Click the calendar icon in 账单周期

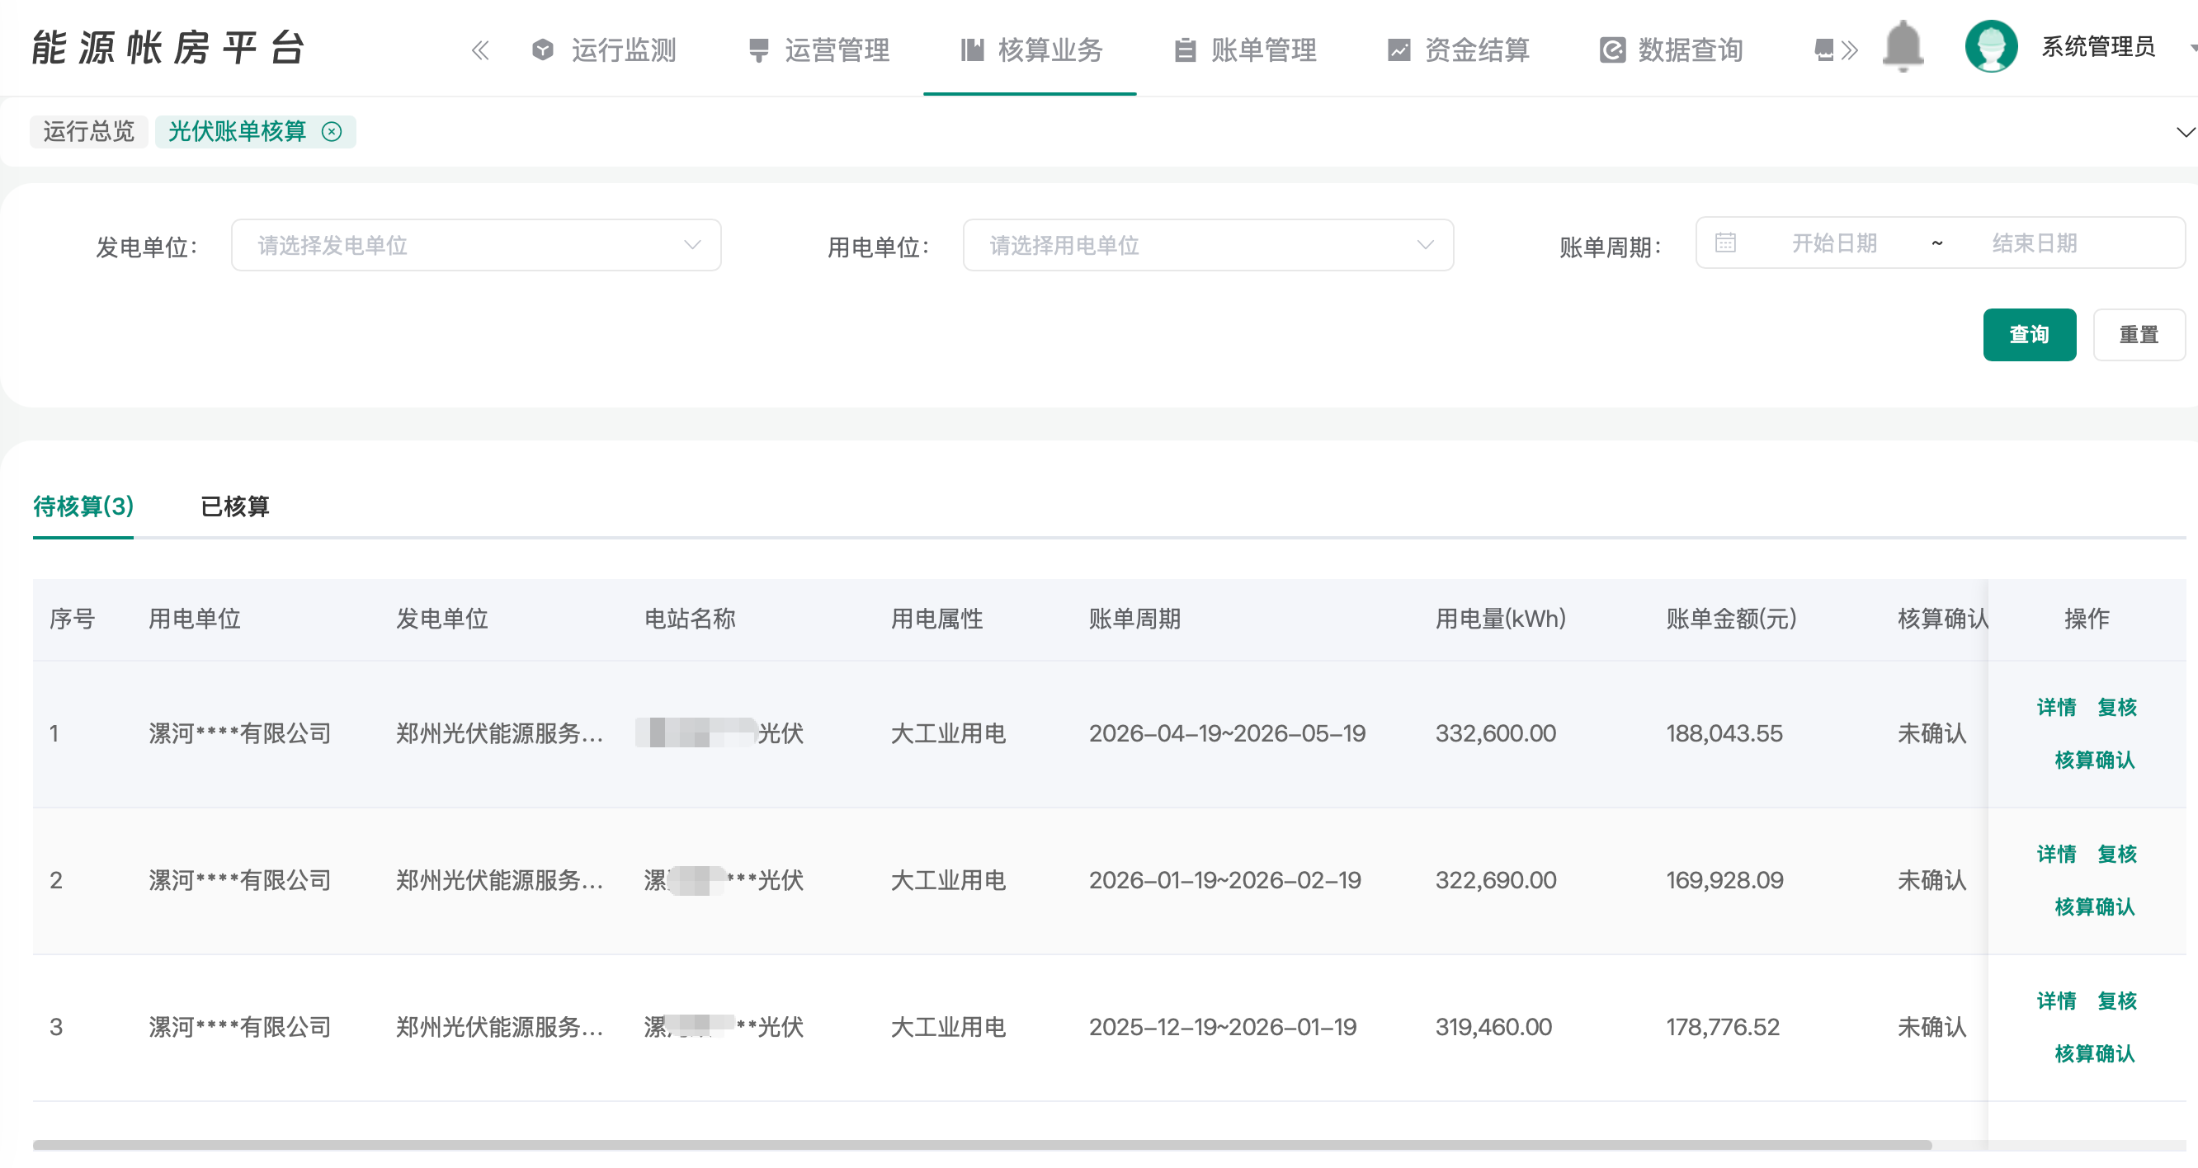click(1724, 243)
